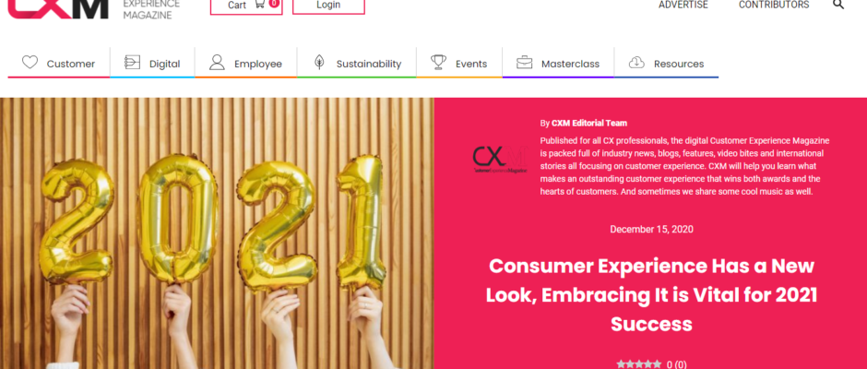Open the shopping cart icon
The width and height of the screenshot is (867, 369).
coord(259,5)
